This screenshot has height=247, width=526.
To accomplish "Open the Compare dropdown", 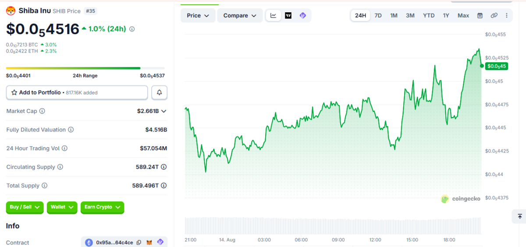I will coord(240,15).
